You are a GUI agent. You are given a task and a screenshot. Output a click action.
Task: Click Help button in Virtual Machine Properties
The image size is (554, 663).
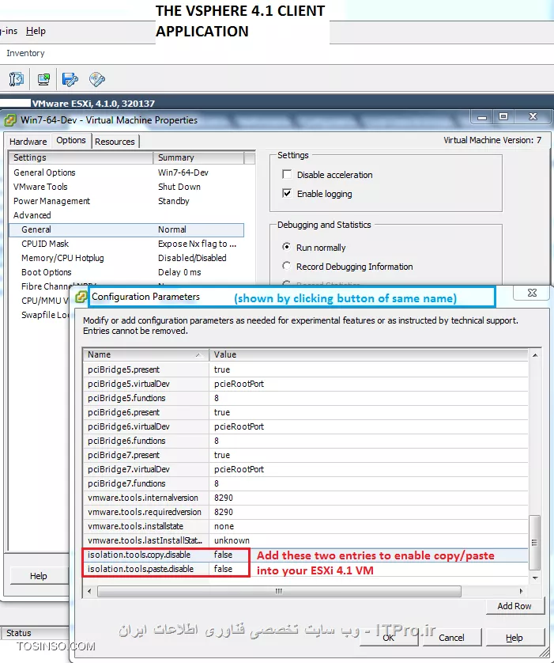click(39, 576)
